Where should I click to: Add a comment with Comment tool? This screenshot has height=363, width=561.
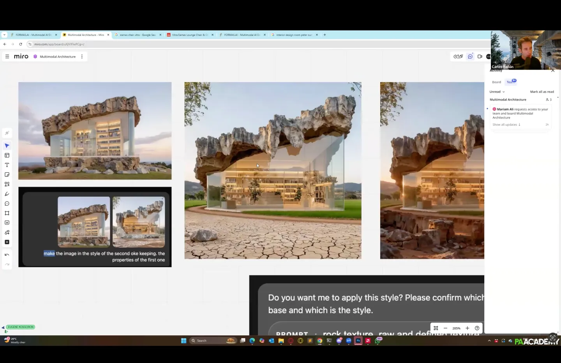click(7, 204)
